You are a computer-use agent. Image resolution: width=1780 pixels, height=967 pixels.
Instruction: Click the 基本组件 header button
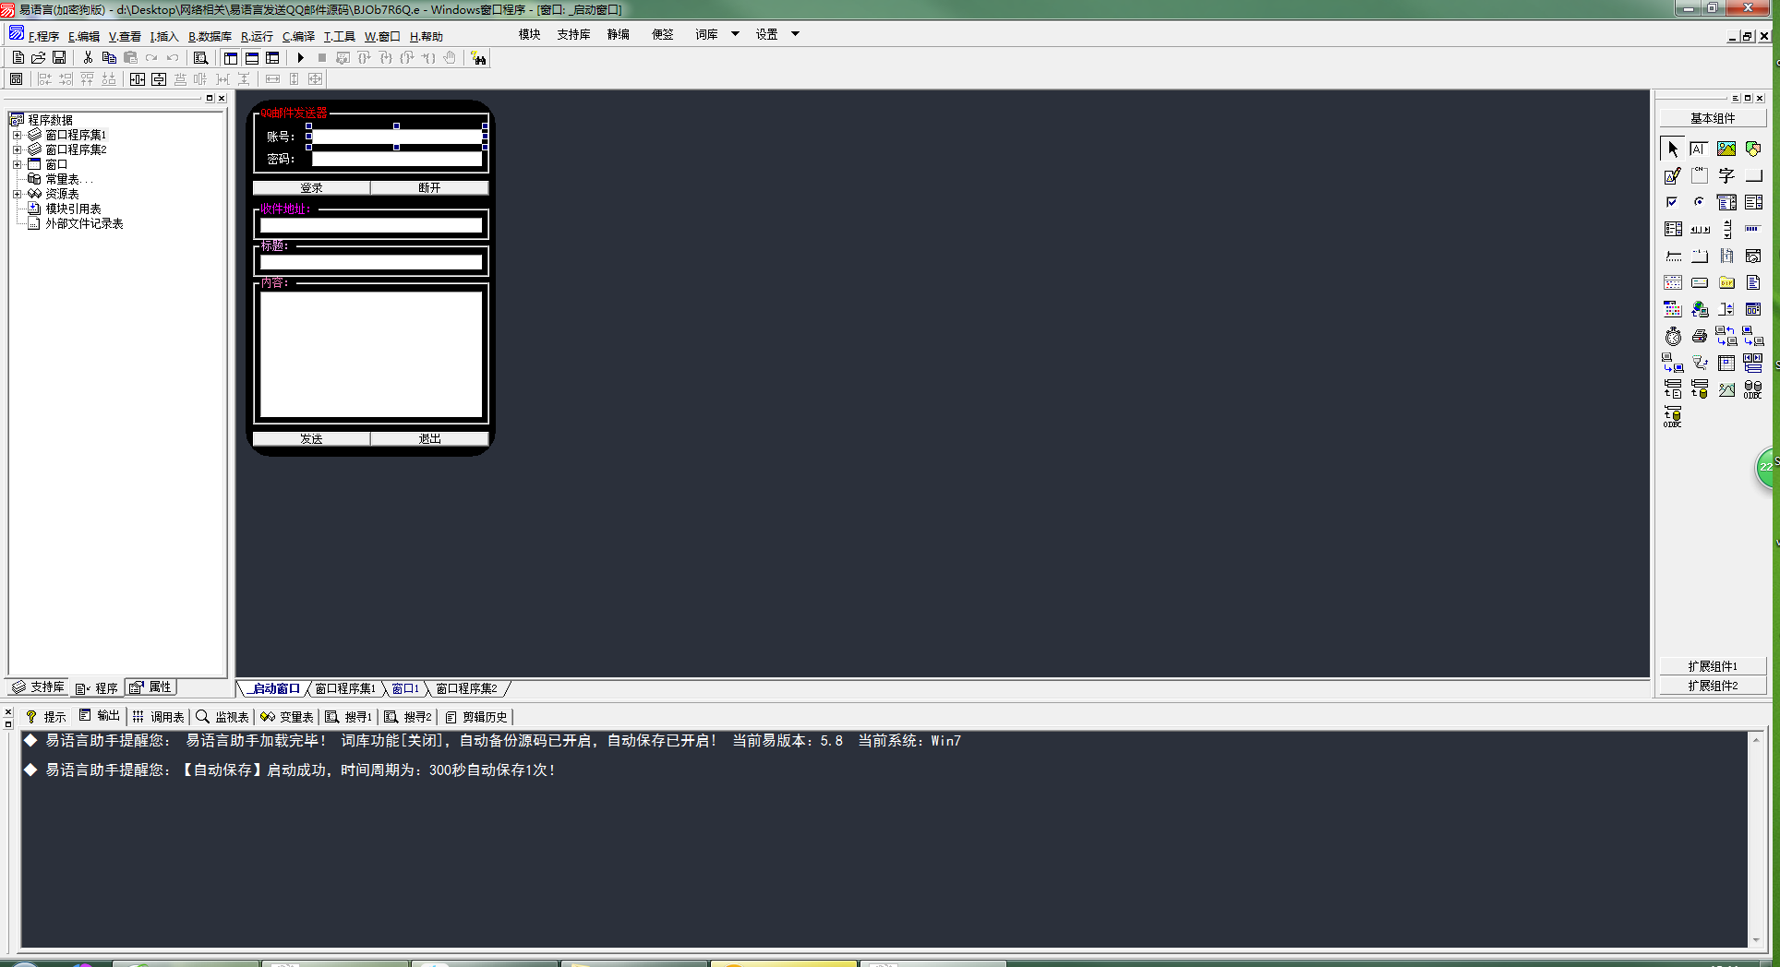(1713, 118)
